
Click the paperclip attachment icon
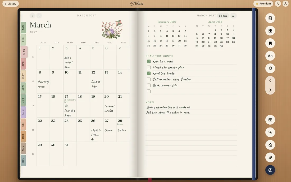[270, 157]
